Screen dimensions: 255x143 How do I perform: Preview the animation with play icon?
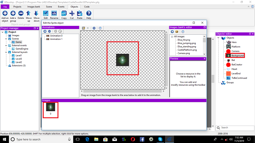[x=94, y=28]
